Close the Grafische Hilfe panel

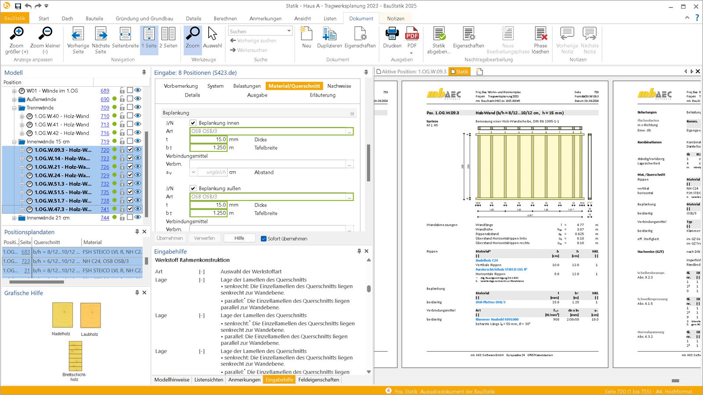tap(144, 293)
